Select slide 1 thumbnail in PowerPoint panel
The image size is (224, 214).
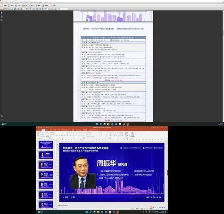click(x=46, y=145)
